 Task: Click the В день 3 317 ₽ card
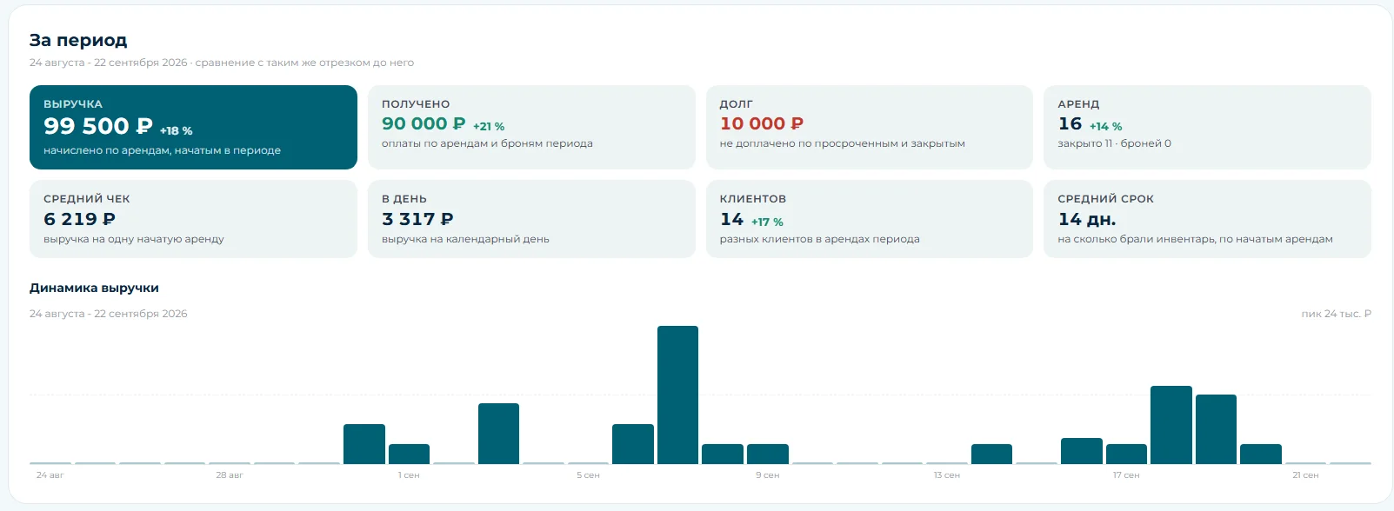click(x=531, y=219)
